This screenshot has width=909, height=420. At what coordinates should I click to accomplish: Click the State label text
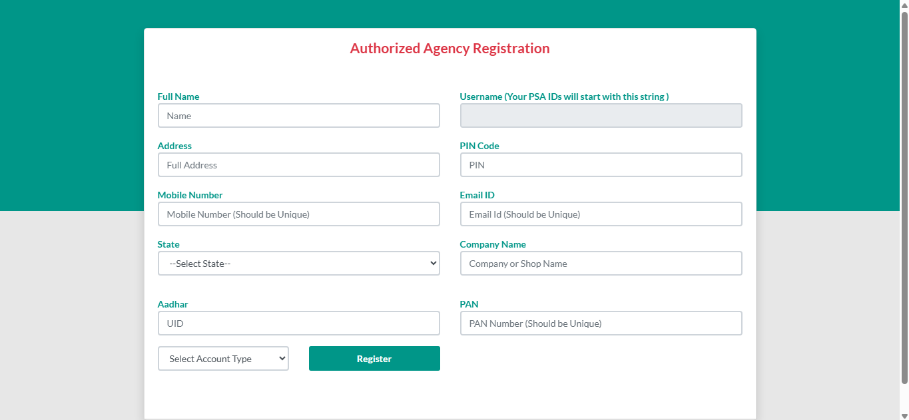(x=168, y=244)
